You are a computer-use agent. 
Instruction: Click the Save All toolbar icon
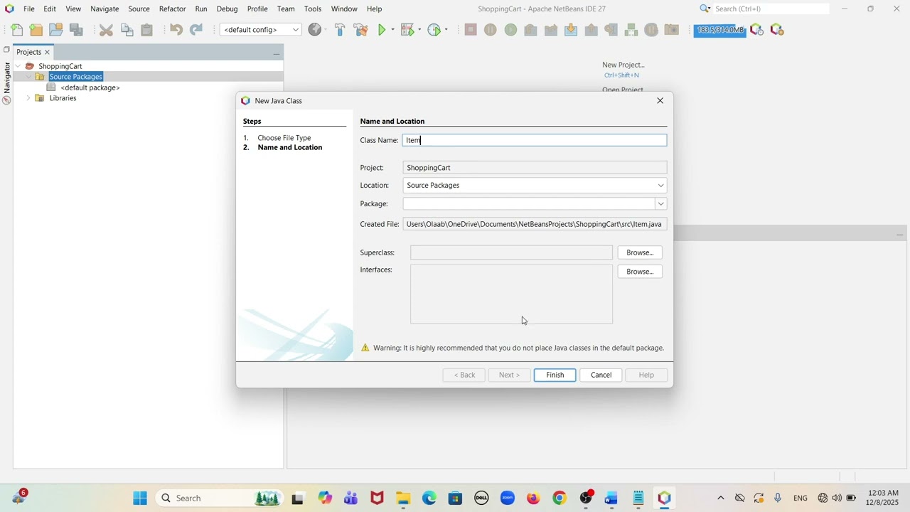pos(76,30)
